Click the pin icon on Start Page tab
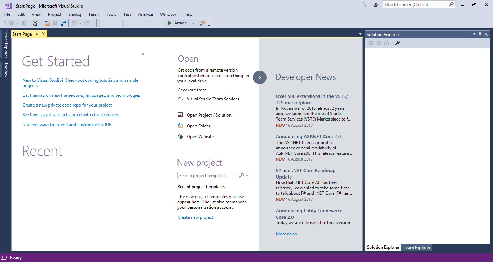Viewport: 493px width, 262px height. click(x=37, y=34)
